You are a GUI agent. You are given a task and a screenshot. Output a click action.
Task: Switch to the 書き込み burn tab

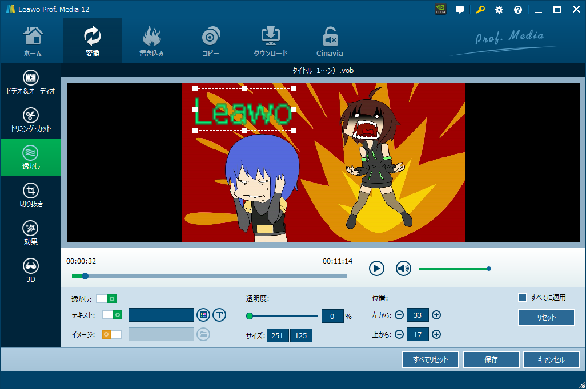coord(151,40)
